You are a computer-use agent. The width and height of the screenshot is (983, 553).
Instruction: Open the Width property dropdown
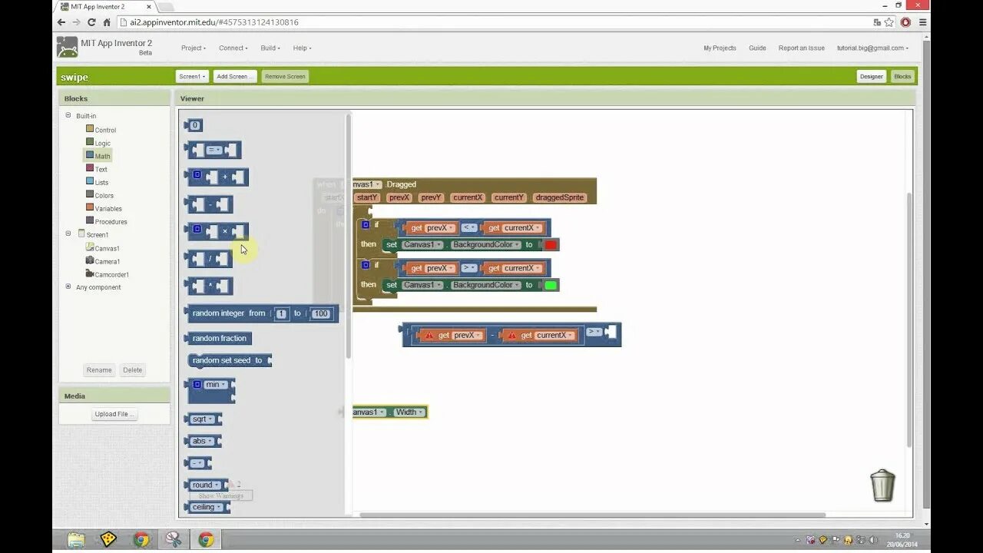click(409, 412)
